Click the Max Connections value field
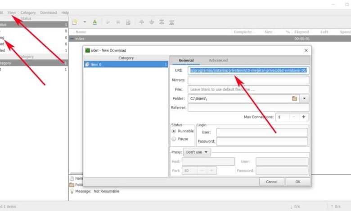 282,117
